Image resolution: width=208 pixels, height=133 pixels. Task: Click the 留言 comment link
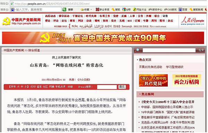(x=39, y=87)
